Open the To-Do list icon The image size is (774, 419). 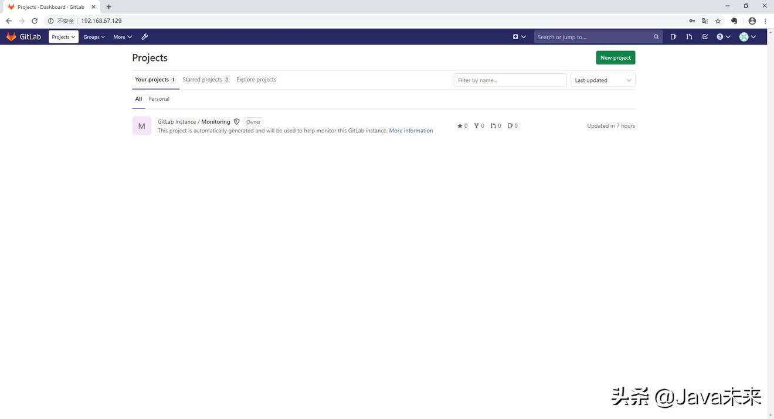pos(705,37)
